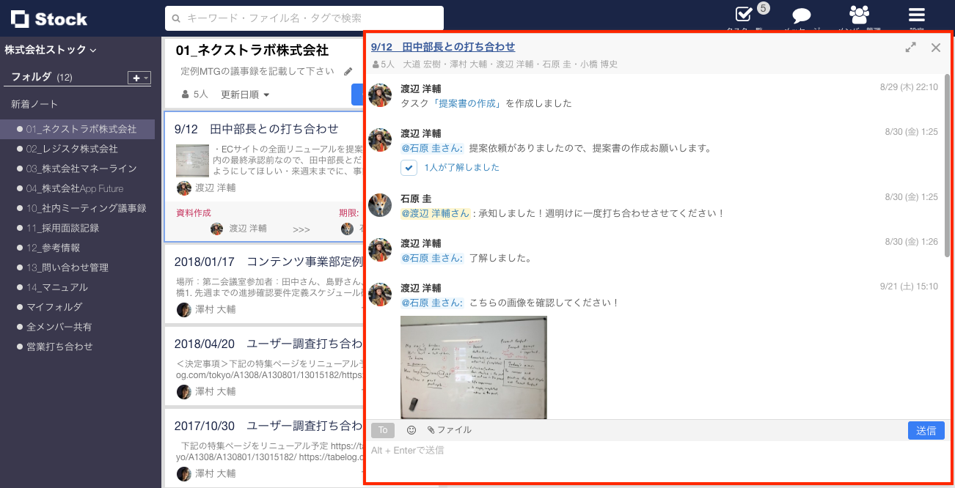The image size is (955, 488).
Task: Open メンバー管理 with the people icon
Action: (859, 15)
